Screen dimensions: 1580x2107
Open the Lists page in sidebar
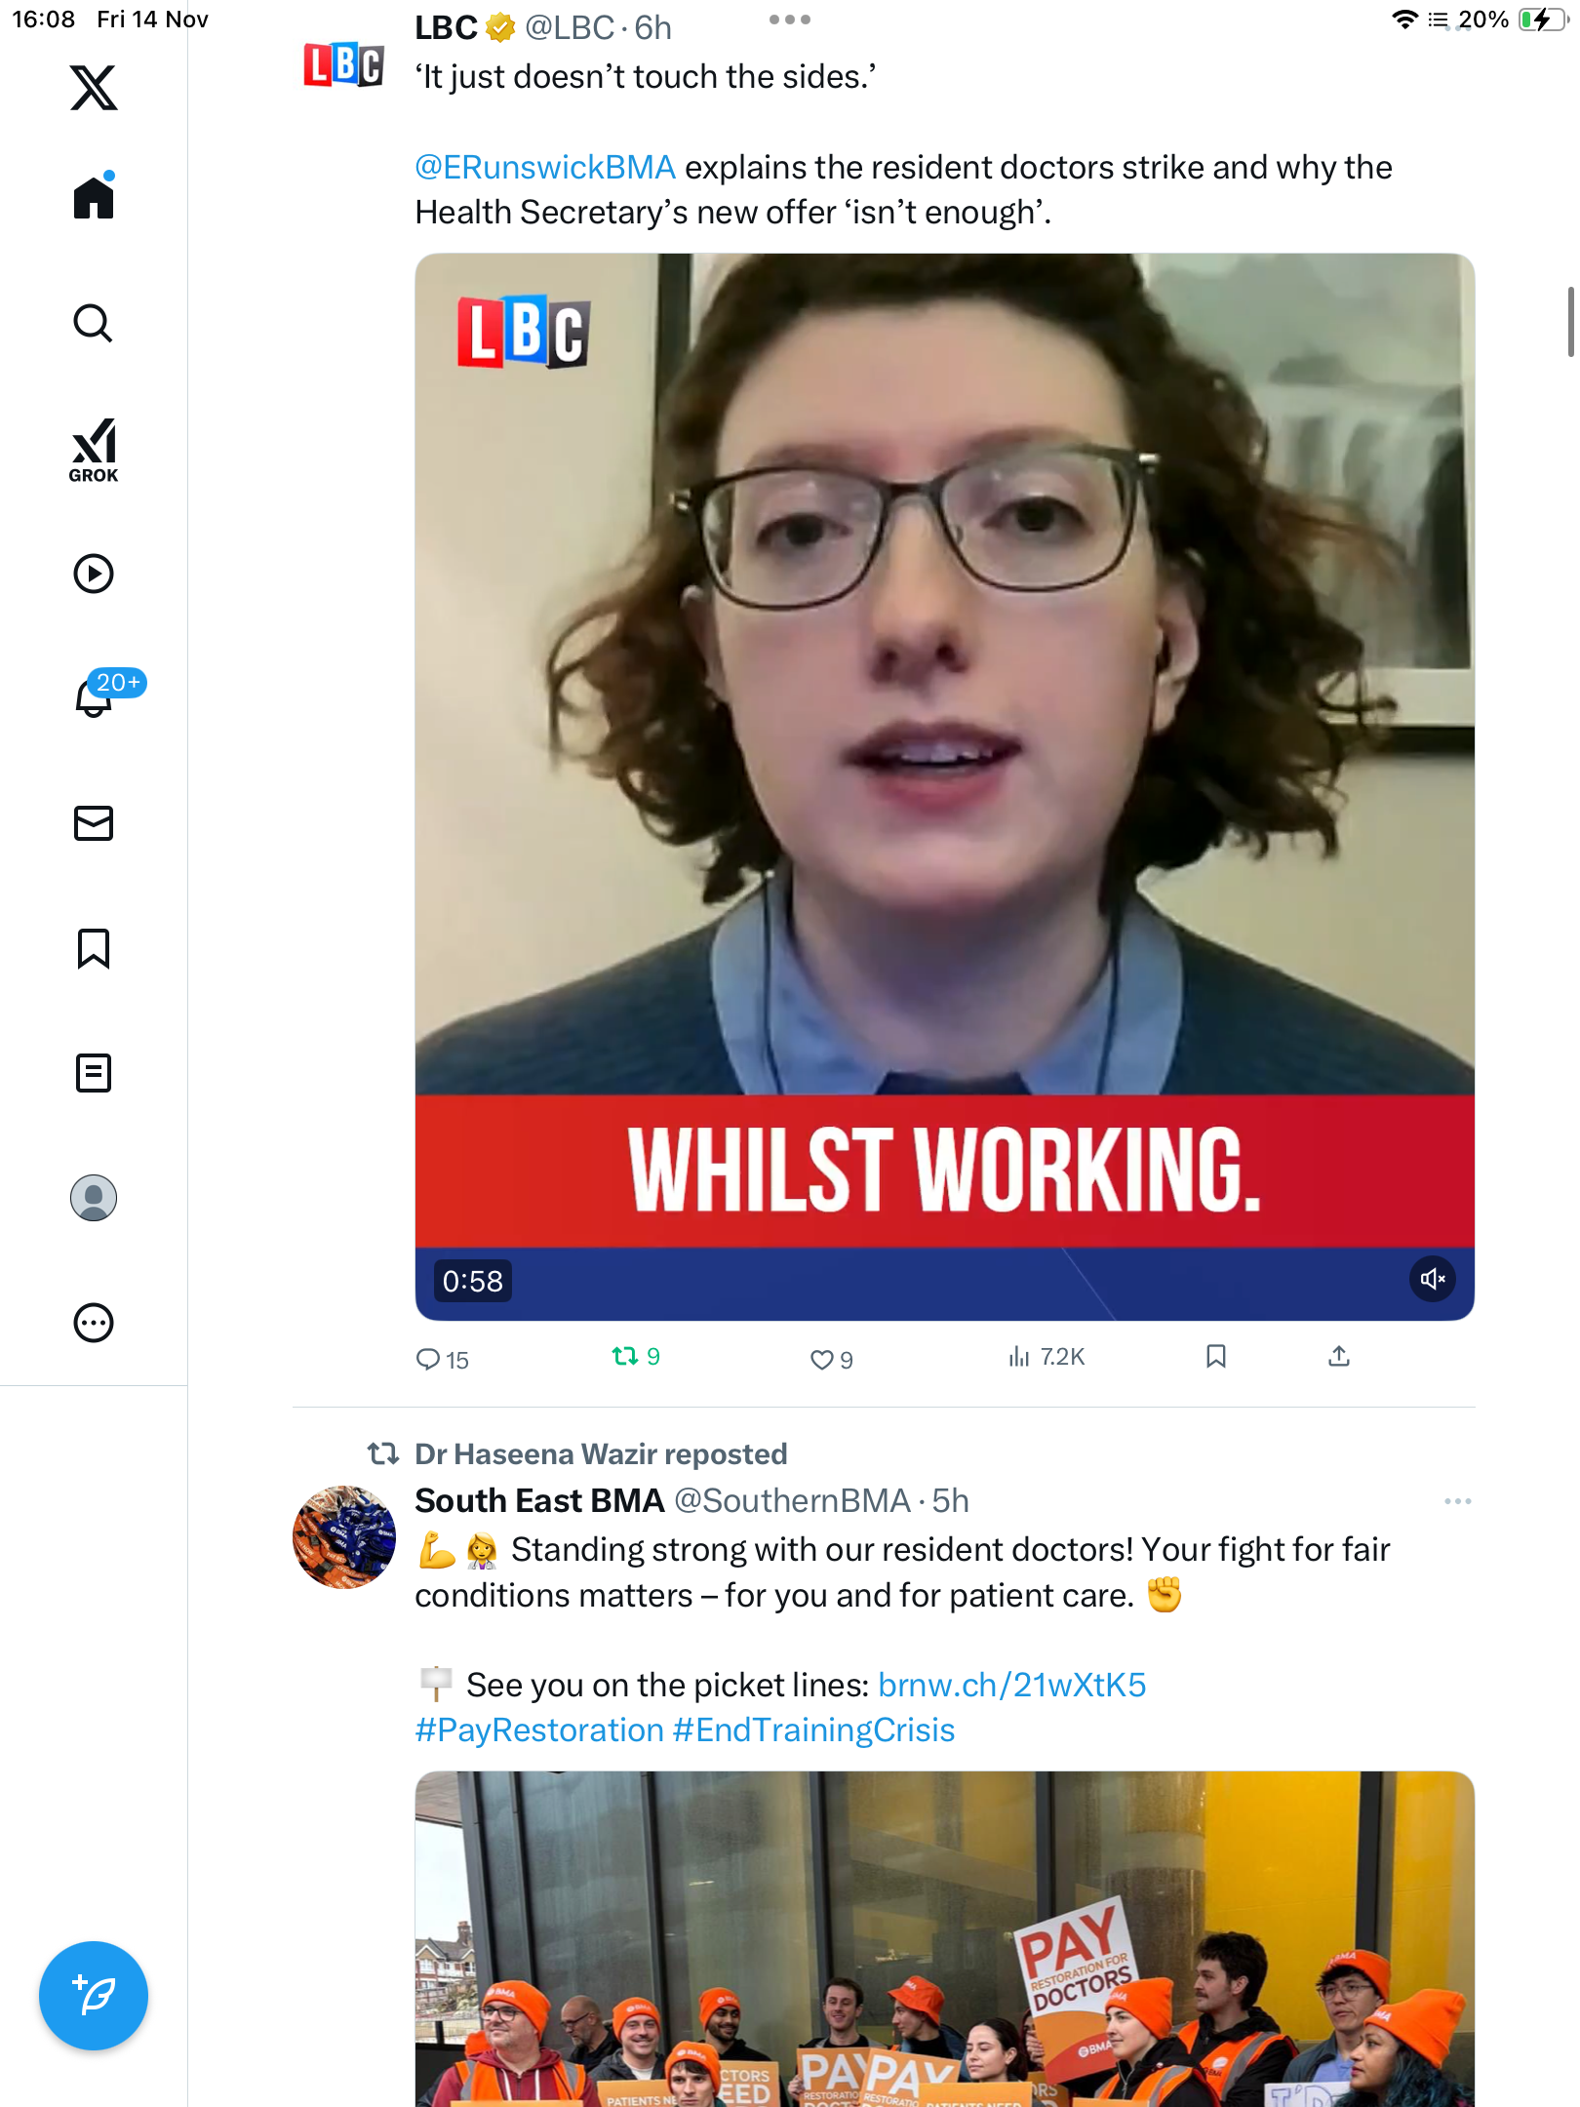tap(94, 1073)
